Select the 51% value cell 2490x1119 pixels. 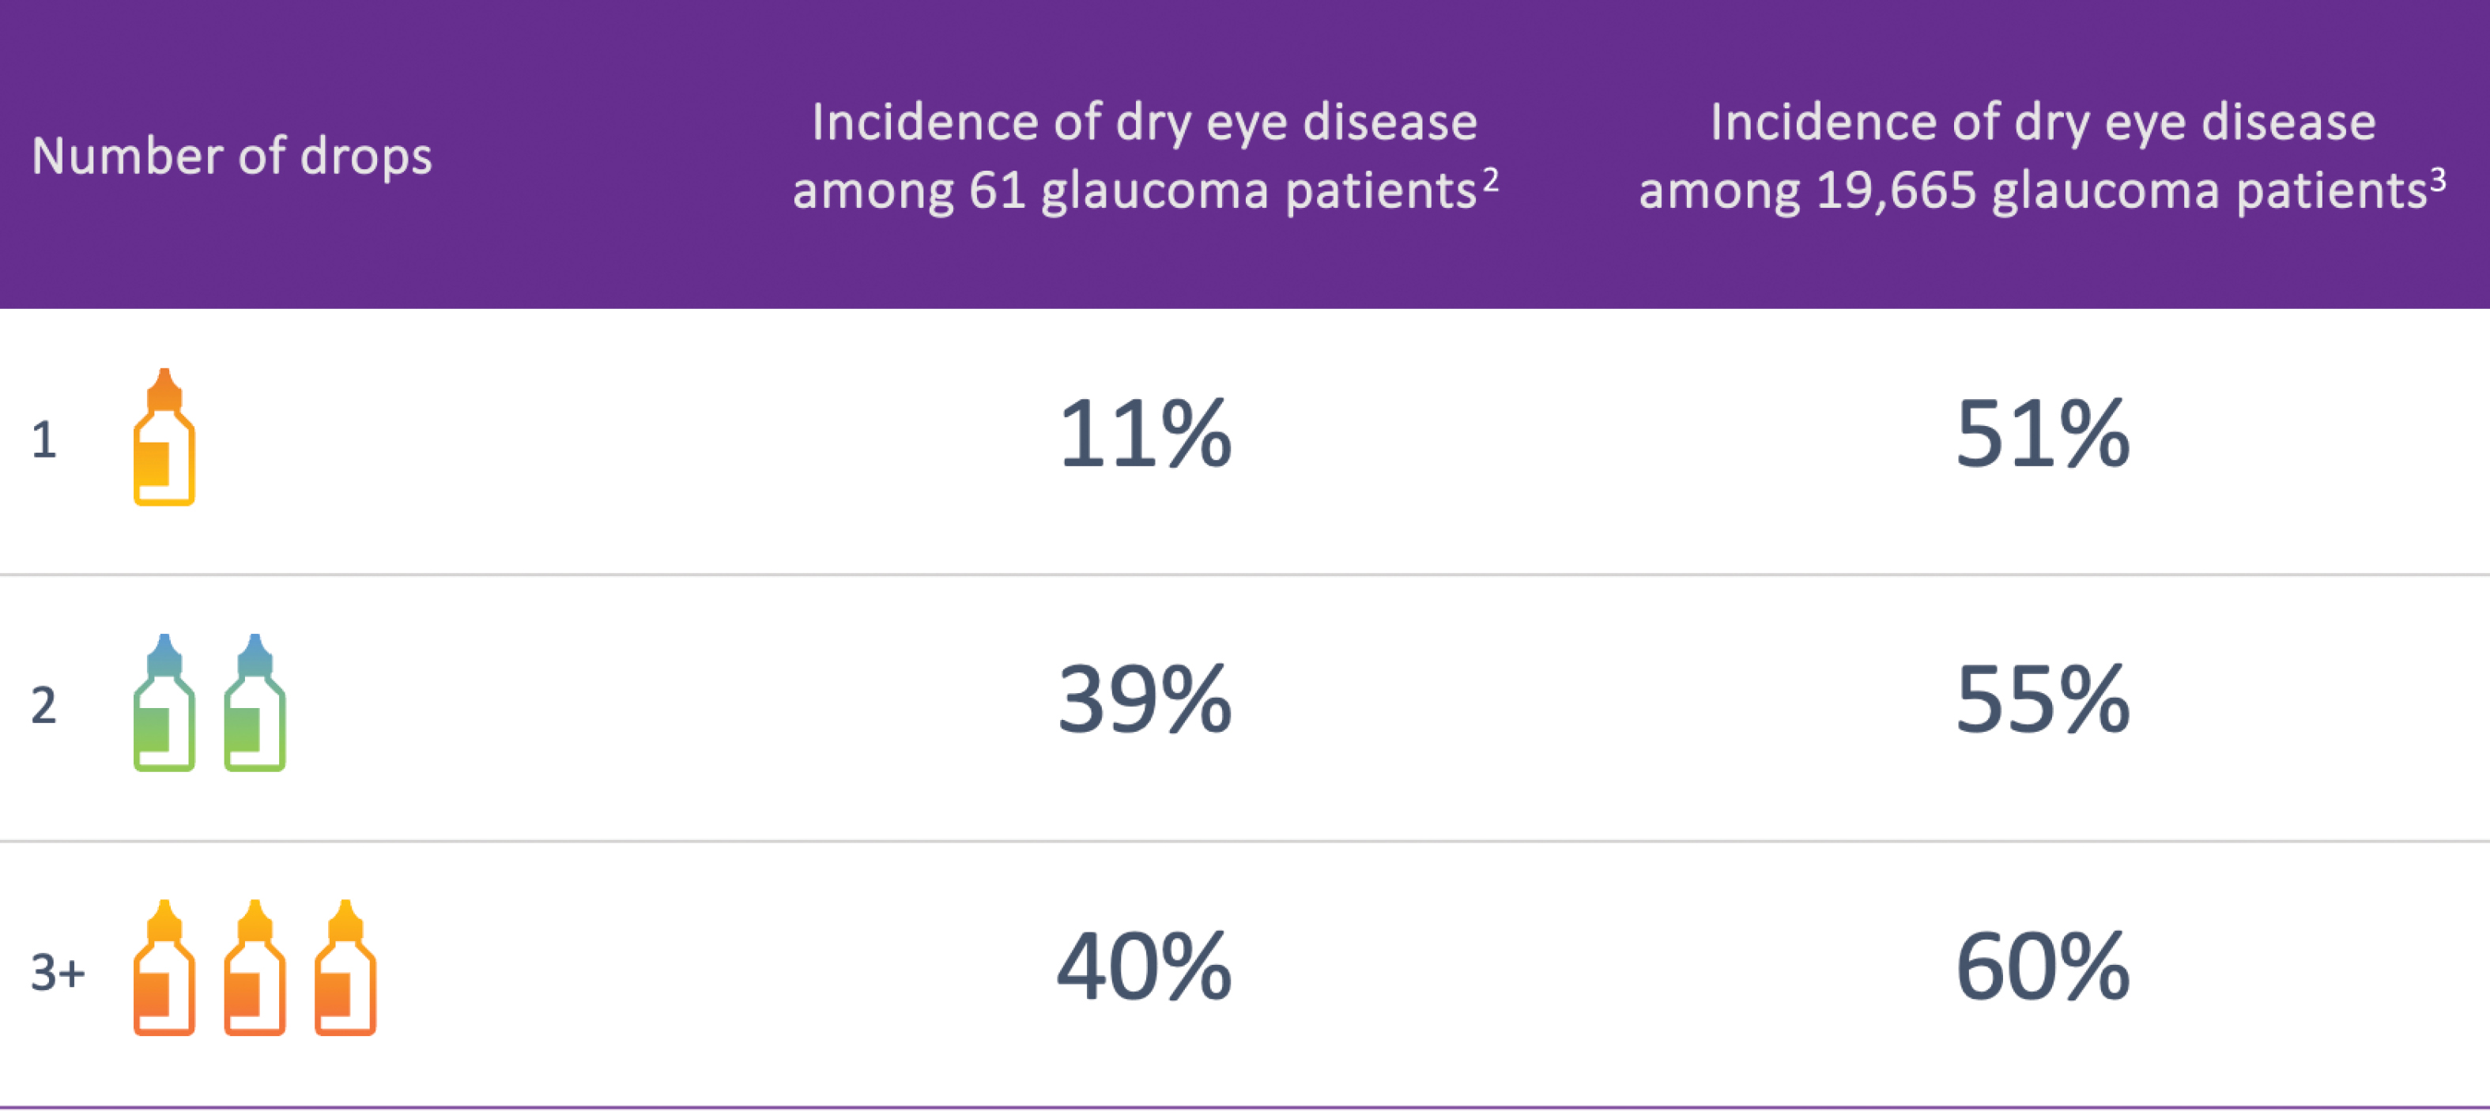coord(2042,435)
